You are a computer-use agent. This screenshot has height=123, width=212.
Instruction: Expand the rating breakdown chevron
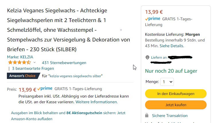pos(35,62)
